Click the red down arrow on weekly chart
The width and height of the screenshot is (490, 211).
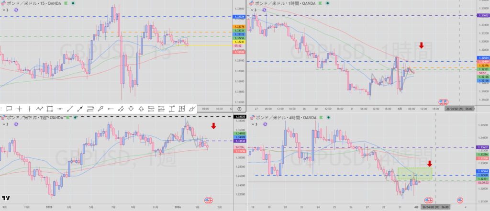(x=213, y=126)
